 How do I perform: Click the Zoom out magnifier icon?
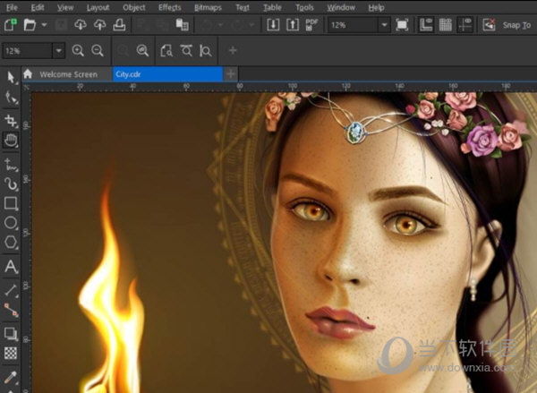click(x=98, y=51)
